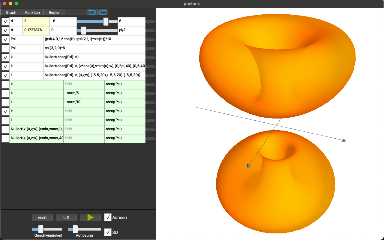Click the l Nullort formula with (-5,5,20)
This screenshot has width=384, height=240.
[x=94, y=75]
